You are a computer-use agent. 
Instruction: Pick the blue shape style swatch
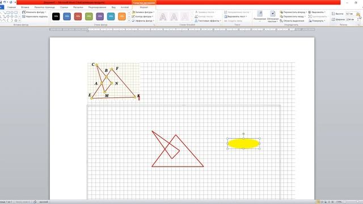[x=67, y=16]
